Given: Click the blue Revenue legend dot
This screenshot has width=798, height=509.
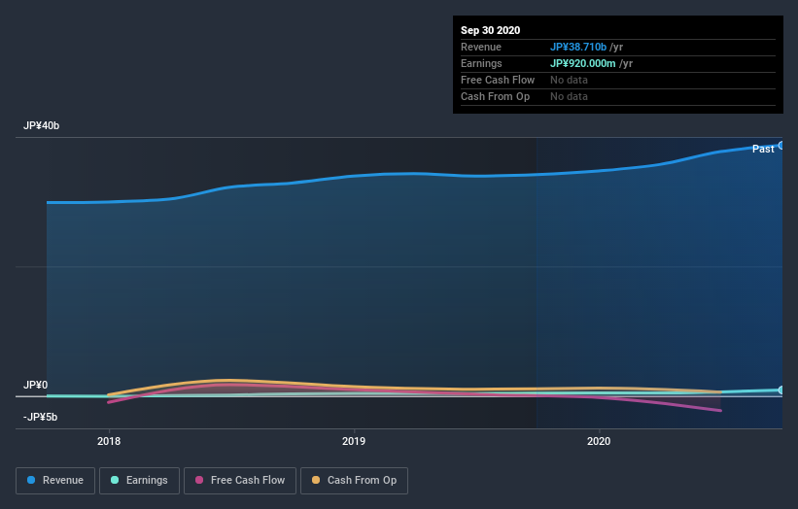Looking at the screenshot, I should [x=31, y=480].
